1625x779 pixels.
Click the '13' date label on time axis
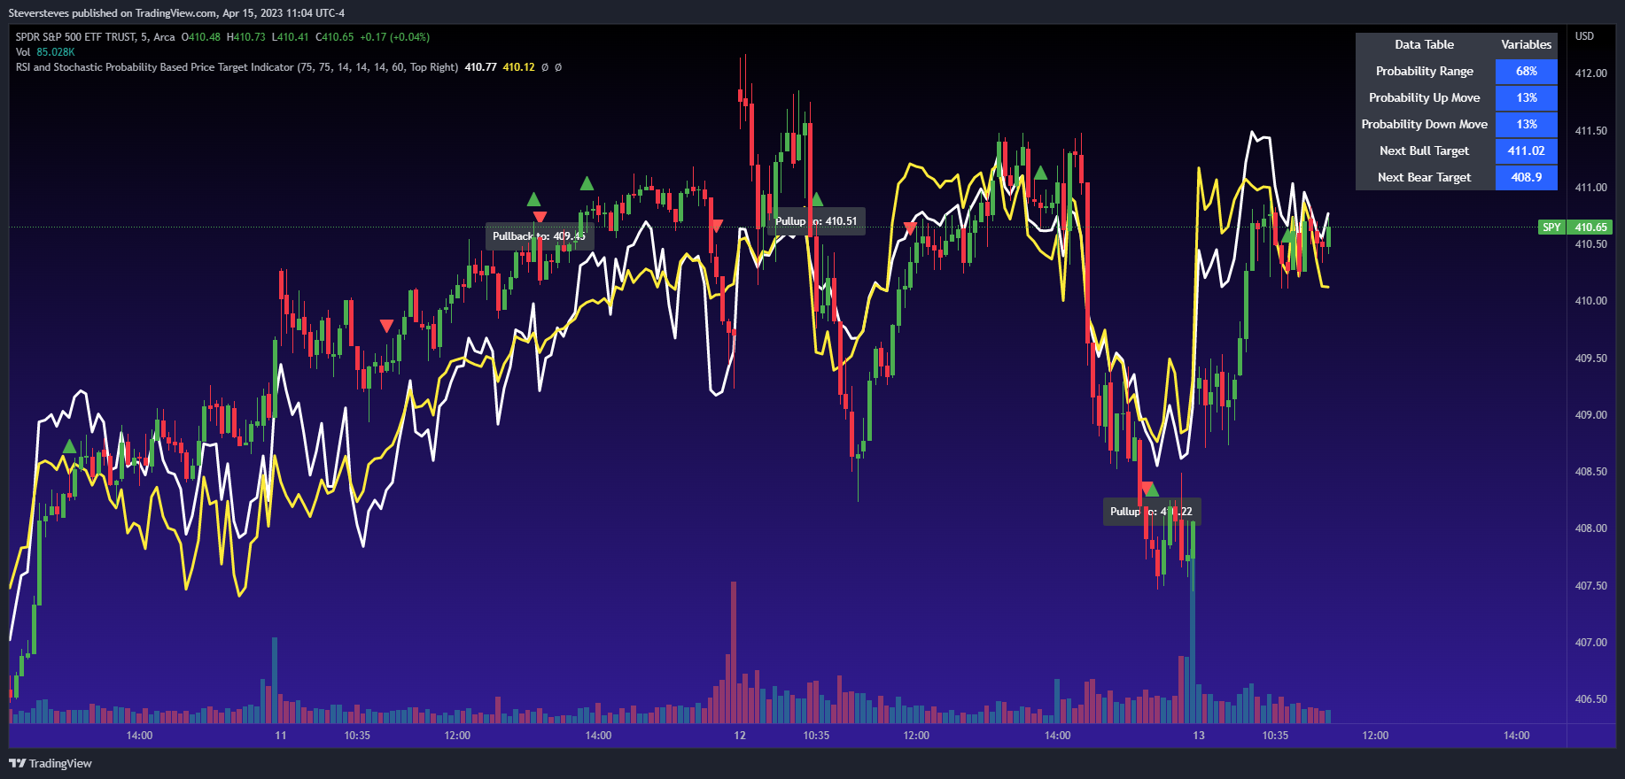[x=1199, y=736]
